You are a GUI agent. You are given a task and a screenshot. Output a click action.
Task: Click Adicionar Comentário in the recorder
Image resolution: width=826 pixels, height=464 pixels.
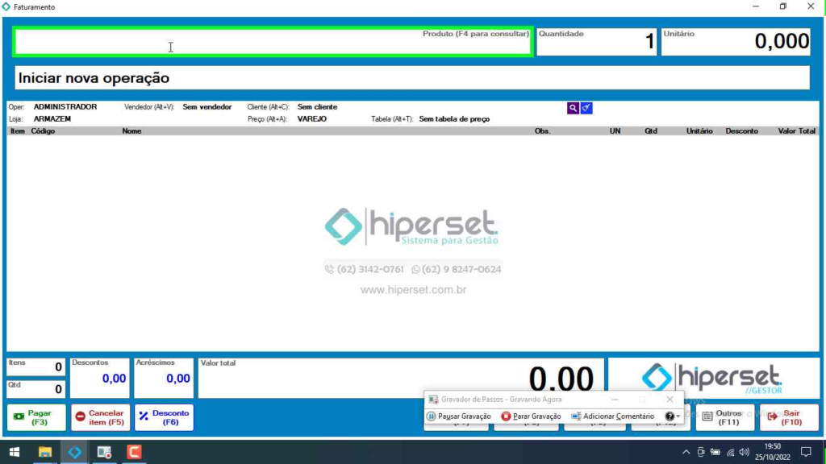(x=612, y=416)
